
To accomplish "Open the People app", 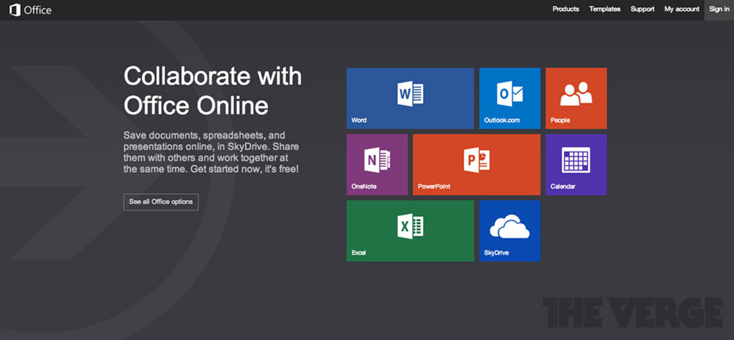I will coord(576,97).
